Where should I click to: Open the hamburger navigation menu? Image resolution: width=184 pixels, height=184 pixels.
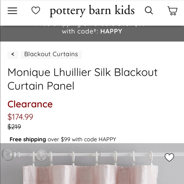[x=12, y=11]
